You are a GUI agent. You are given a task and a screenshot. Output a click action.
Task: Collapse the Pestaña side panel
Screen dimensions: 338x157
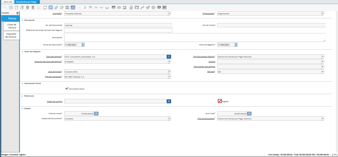coord(17,13)
